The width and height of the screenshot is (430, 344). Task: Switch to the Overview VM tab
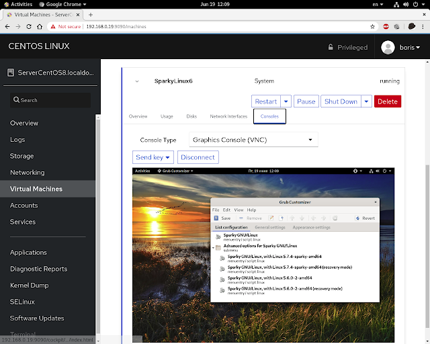[x=138, y=116]
